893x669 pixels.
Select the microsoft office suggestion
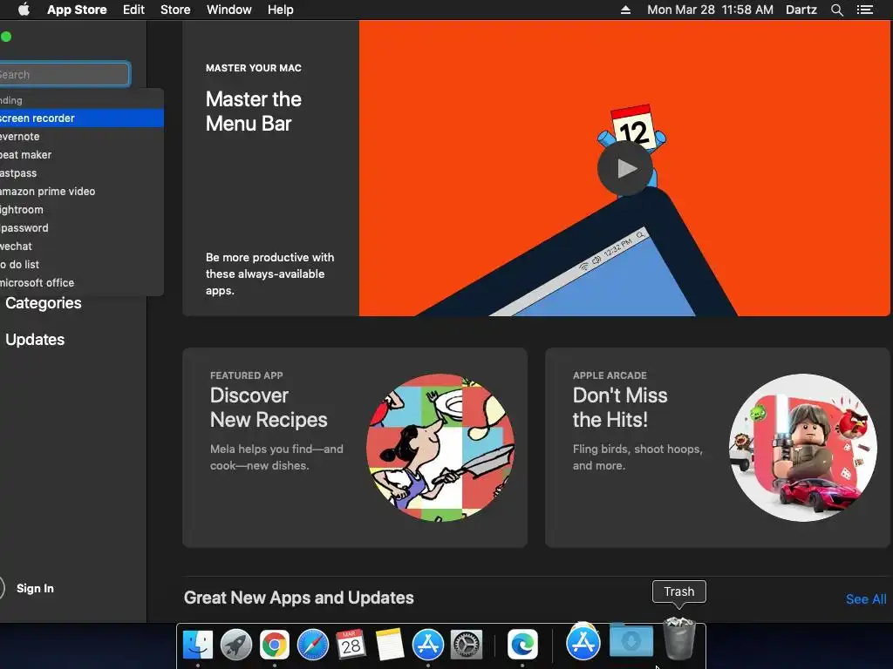tap(81, 282)
